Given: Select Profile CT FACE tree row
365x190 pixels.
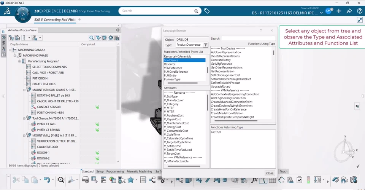Looking at the screenshot, I should tap(46, 124).
